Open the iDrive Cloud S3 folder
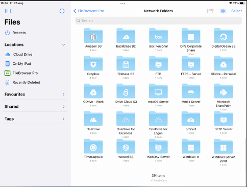 [126, 91]
